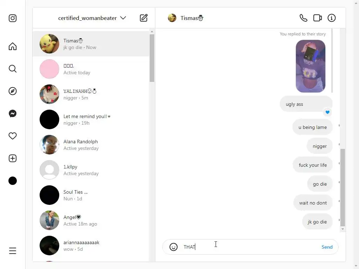The height and width of the screenshot is (269, 359).
Task: Open the replied story thumbnail
Action: (x=311, y=66)
